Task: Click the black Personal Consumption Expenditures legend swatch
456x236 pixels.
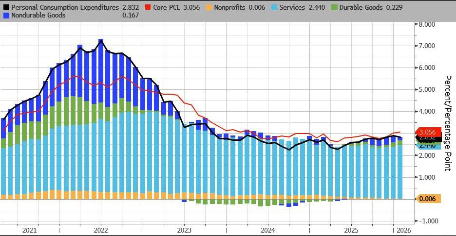Action: click(x=5, y=8)
